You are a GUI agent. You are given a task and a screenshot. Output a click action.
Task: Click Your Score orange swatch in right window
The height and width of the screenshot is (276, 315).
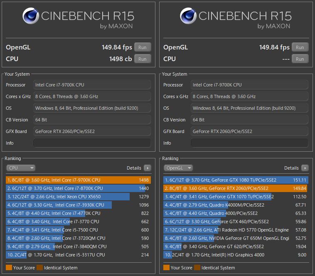click(x=166, y=268)
